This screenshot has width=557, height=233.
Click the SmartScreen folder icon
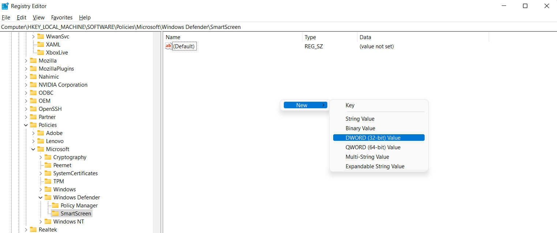click(55, 214)
